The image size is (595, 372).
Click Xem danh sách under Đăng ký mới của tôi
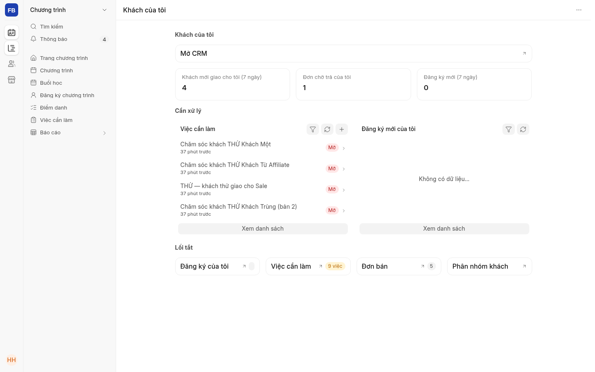pyautogui.click(x=444, y=229)
